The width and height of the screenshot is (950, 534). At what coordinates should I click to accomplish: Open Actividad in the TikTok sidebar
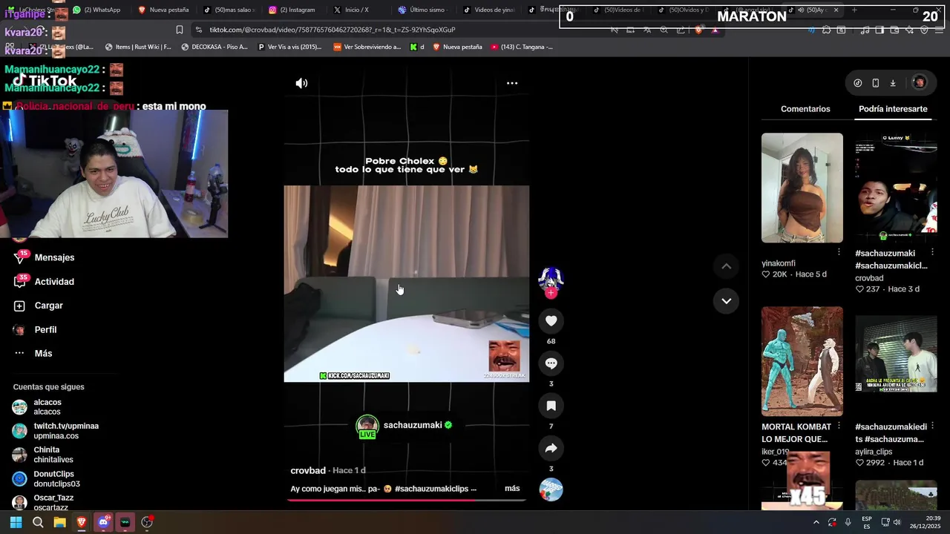pyautogui.click(x=45, y=282)
